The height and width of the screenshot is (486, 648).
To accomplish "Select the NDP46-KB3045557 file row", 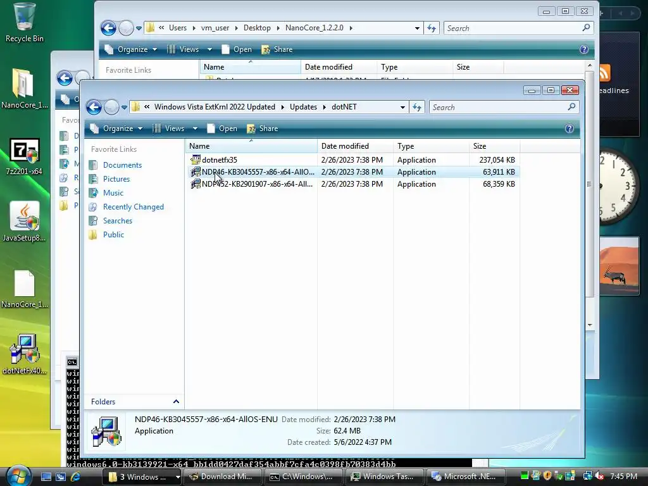I will pyautogui.click(x=353, y=172).
